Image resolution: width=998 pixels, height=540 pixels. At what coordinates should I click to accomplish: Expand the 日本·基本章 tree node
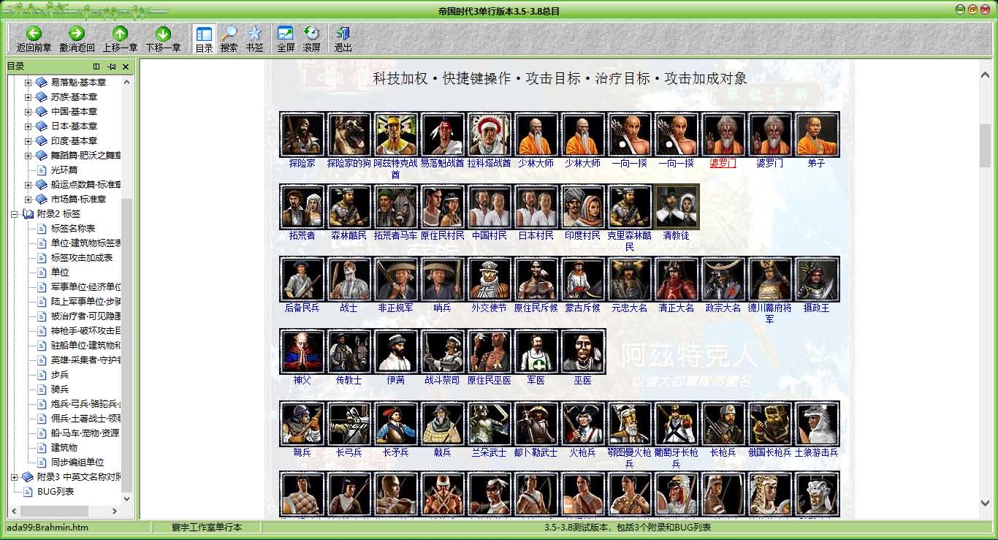click(28, 126)
